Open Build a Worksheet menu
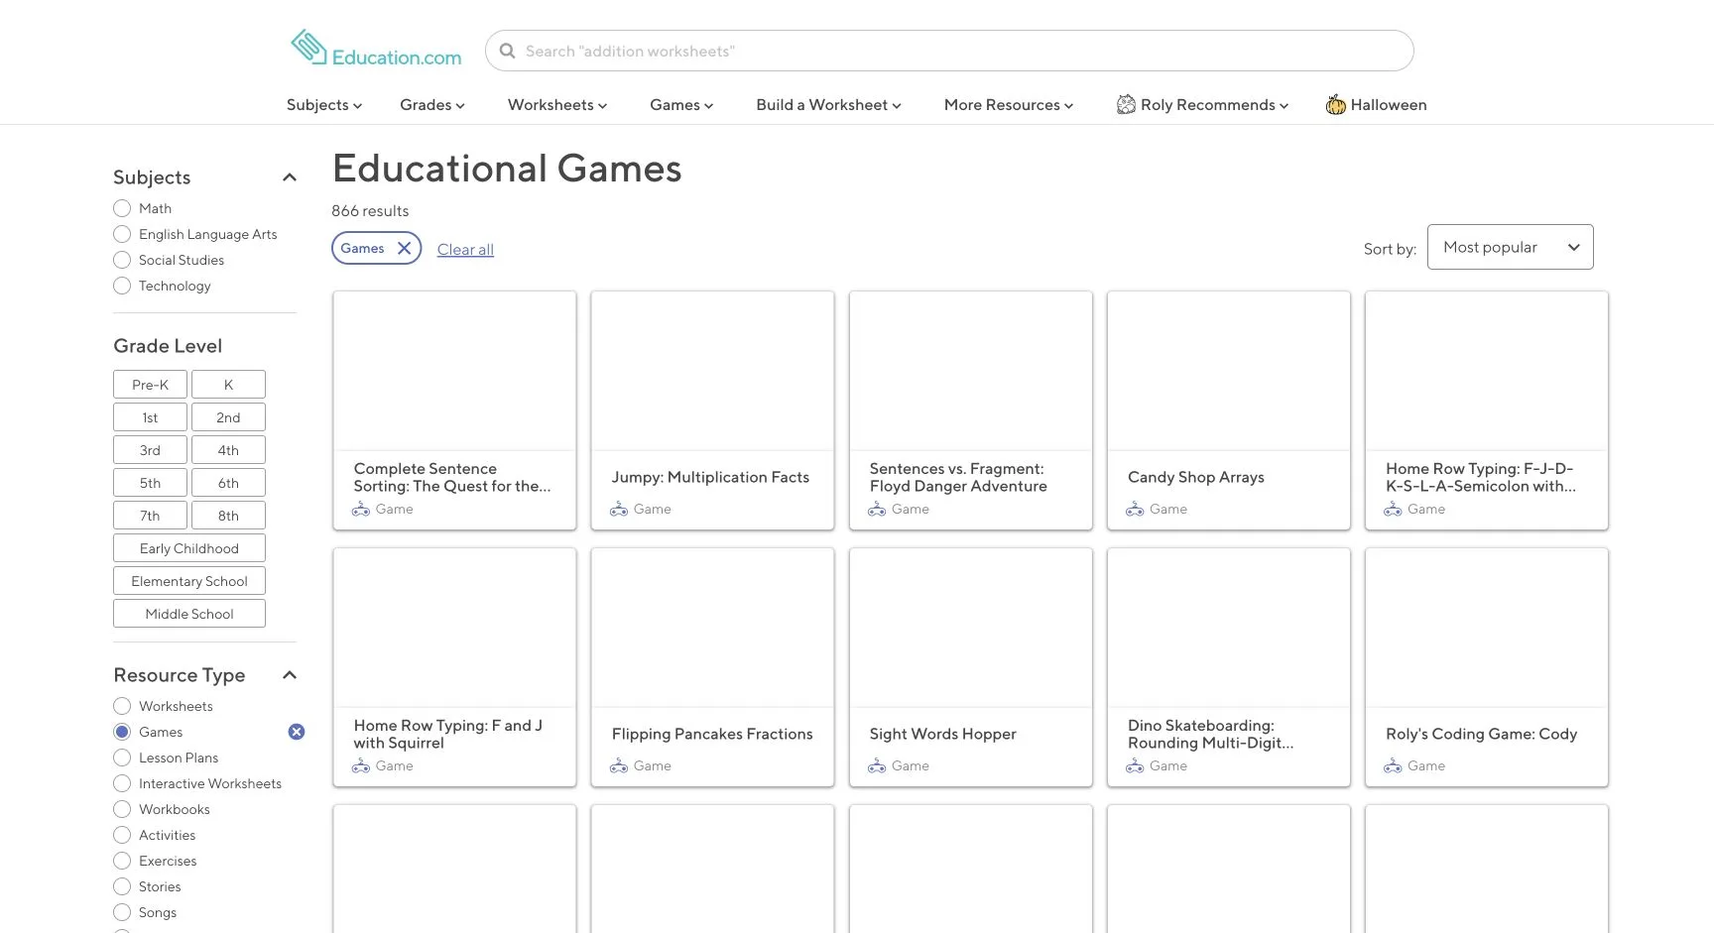Viewport: 1714px width, 933px height. (828, 105)
